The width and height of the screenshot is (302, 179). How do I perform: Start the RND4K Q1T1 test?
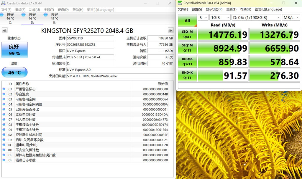187,75
